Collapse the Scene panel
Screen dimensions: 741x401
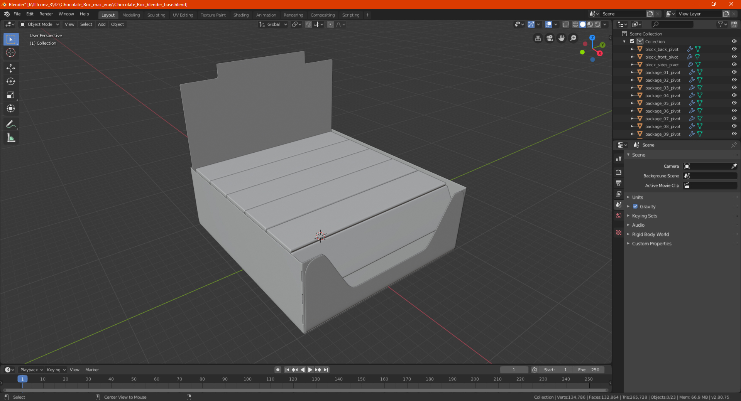[638, 155]
